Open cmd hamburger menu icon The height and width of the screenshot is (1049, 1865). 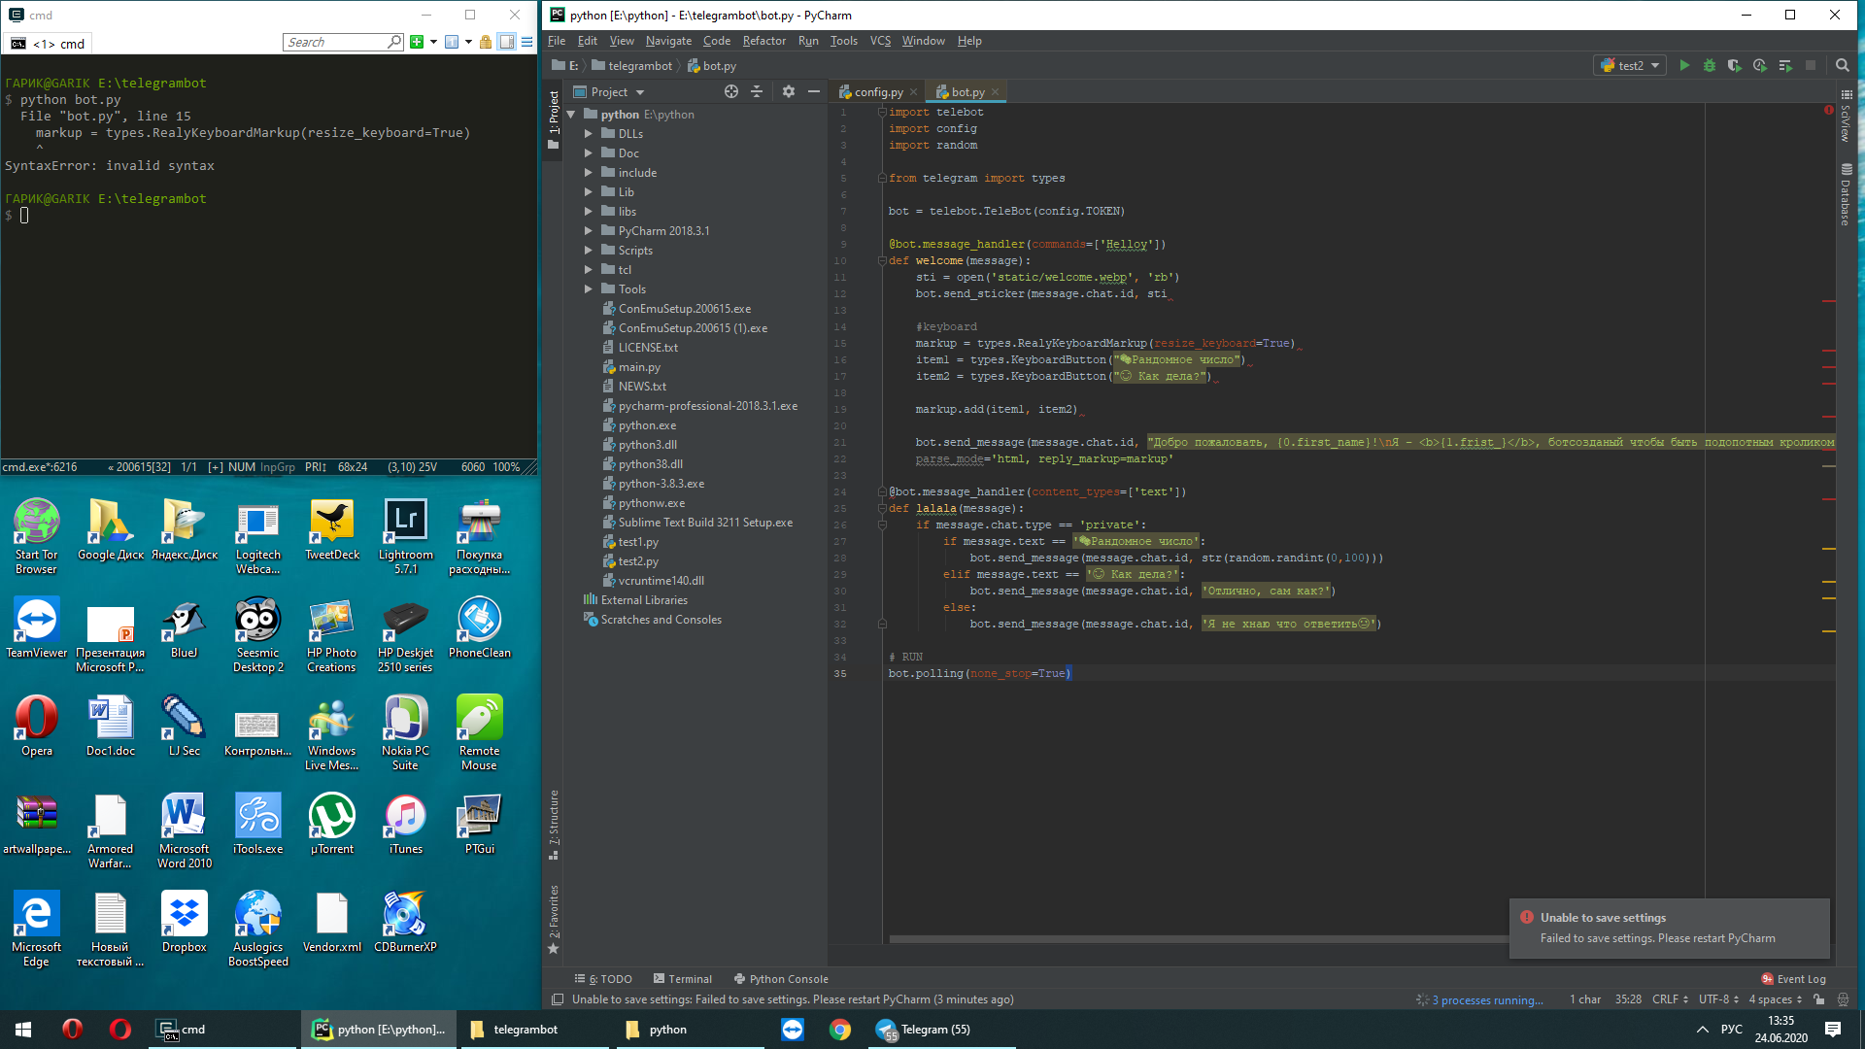pos(526,42)
